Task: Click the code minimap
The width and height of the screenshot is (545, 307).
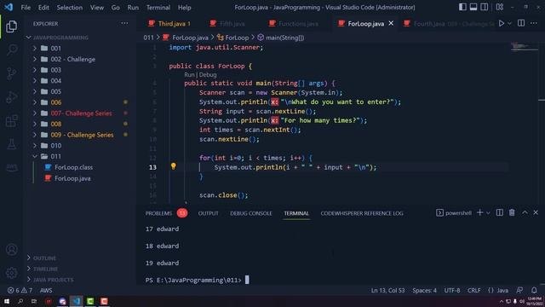Action: [x=525, y=47]
